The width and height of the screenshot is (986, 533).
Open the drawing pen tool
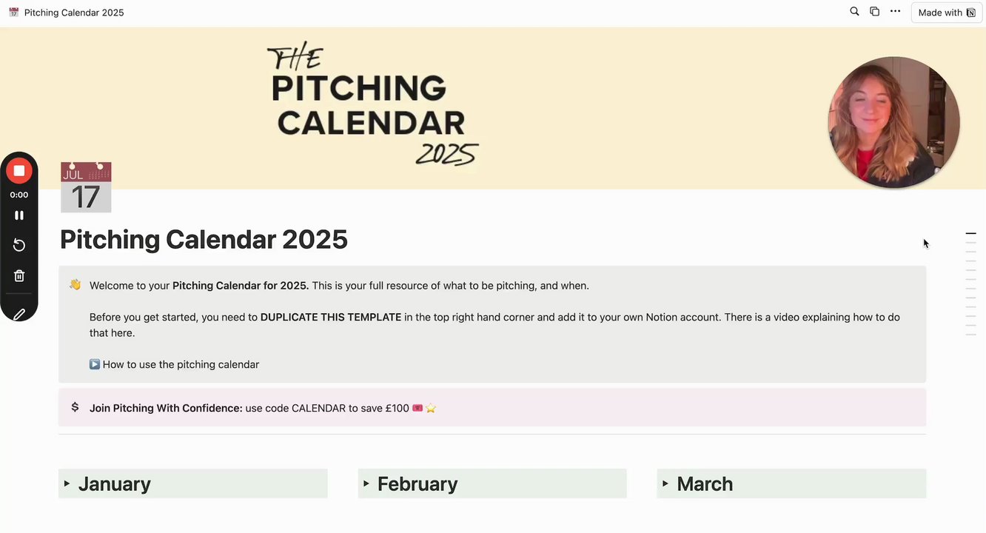click(x=19, y=314)
